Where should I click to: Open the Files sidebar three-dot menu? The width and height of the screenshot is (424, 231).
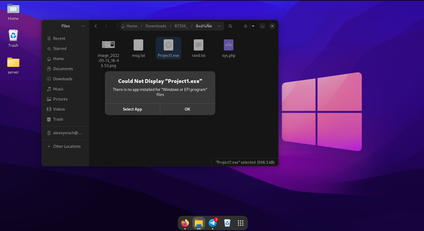coord(83,26)
